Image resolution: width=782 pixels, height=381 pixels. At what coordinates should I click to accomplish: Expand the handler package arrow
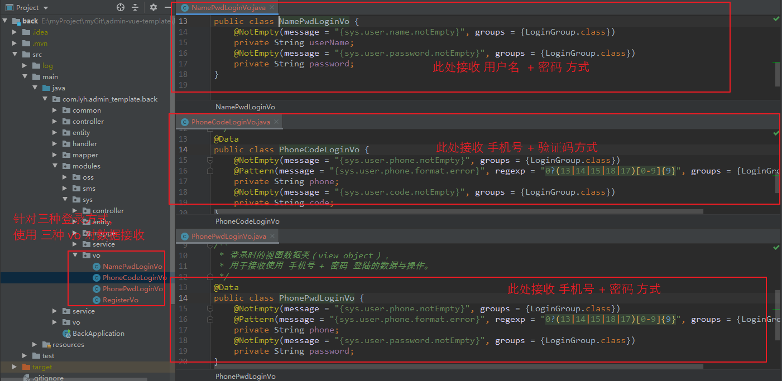[55, 144]
